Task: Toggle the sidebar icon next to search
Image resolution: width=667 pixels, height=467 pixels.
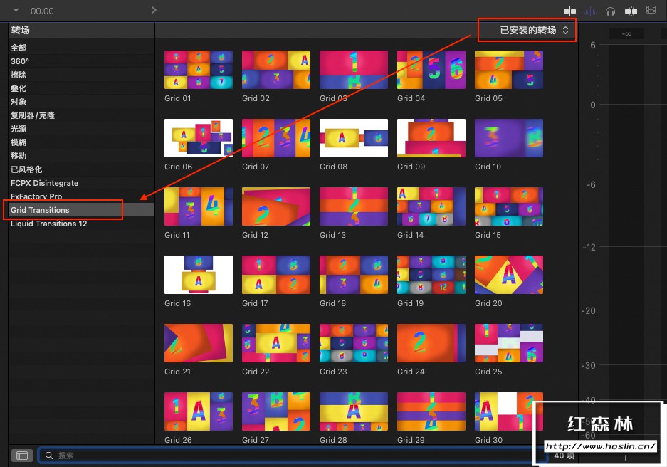Action: (22, 456)
